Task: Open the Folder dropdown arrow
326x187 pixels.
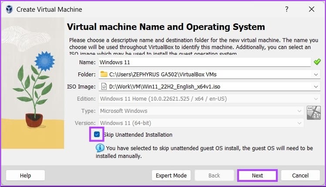Action: point(316,75)
